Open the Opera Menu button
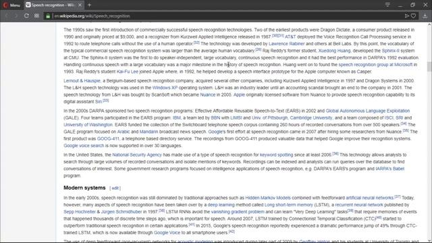432x243 pixels. click(11, 5)
